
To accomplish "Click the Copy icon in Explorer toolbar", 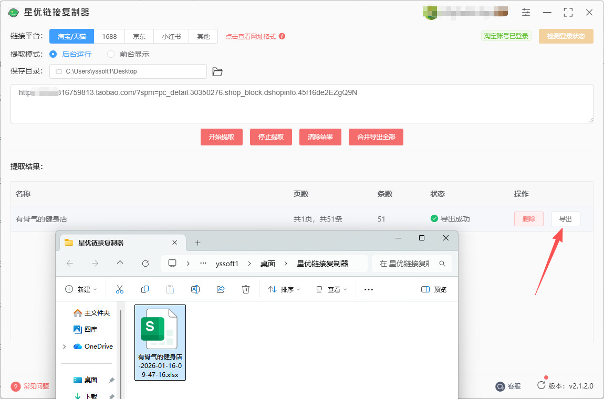I will click(x=145, y=289).
